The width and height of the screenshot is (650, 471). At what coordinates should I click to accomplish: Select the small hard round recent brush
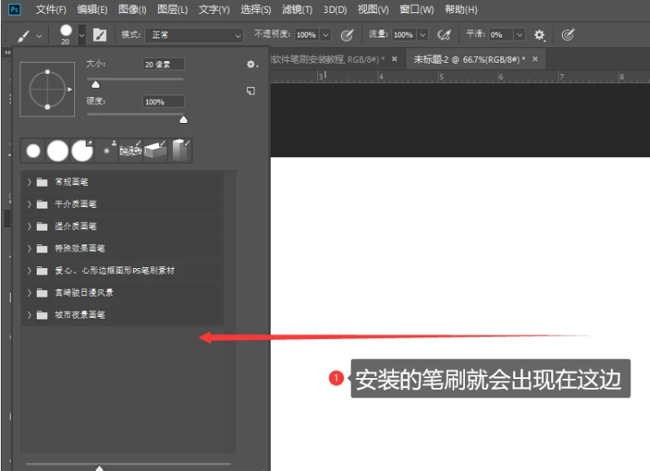(x=33, y=151)
